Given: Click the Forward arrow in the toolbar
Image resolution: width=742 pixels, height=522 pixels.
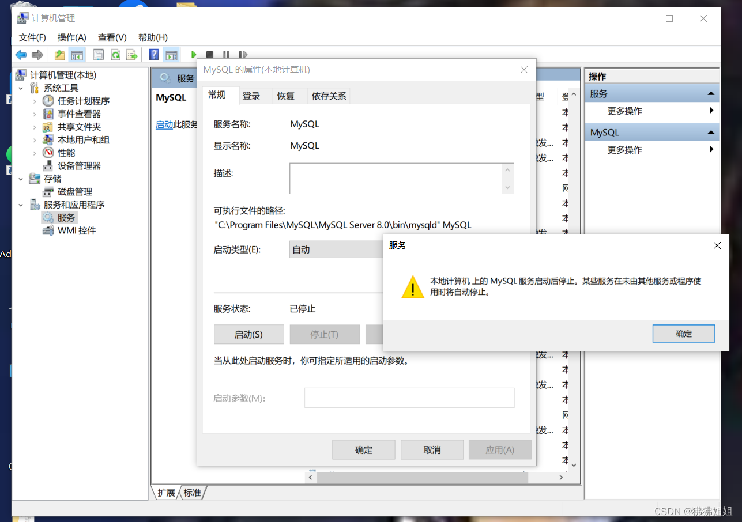Looking at the screenshot, I should pos(37,55).
